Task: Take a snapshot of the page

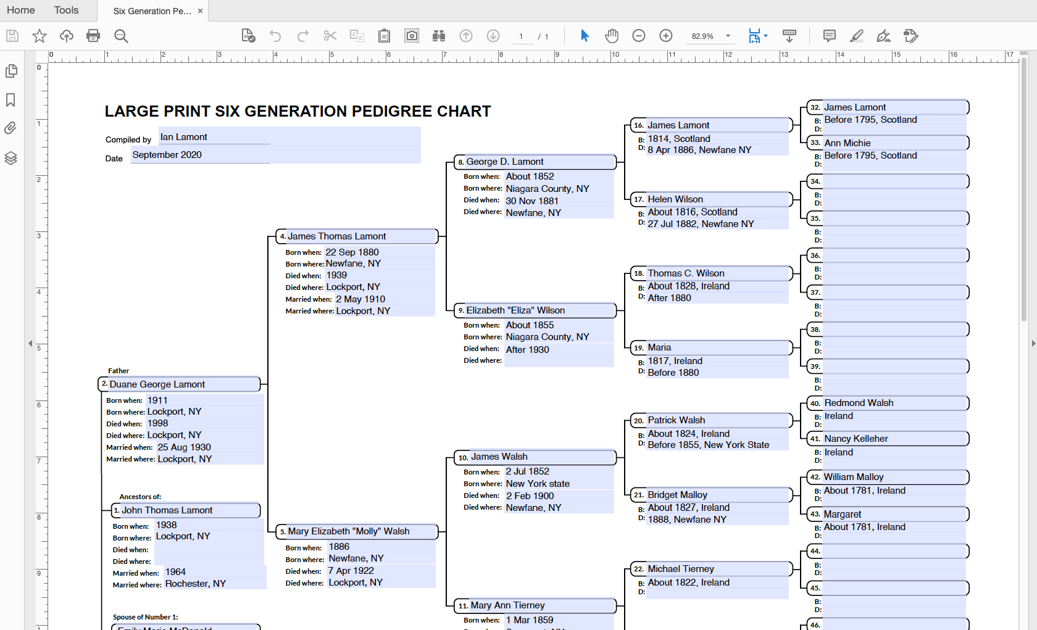Action: tap(412, 36)
